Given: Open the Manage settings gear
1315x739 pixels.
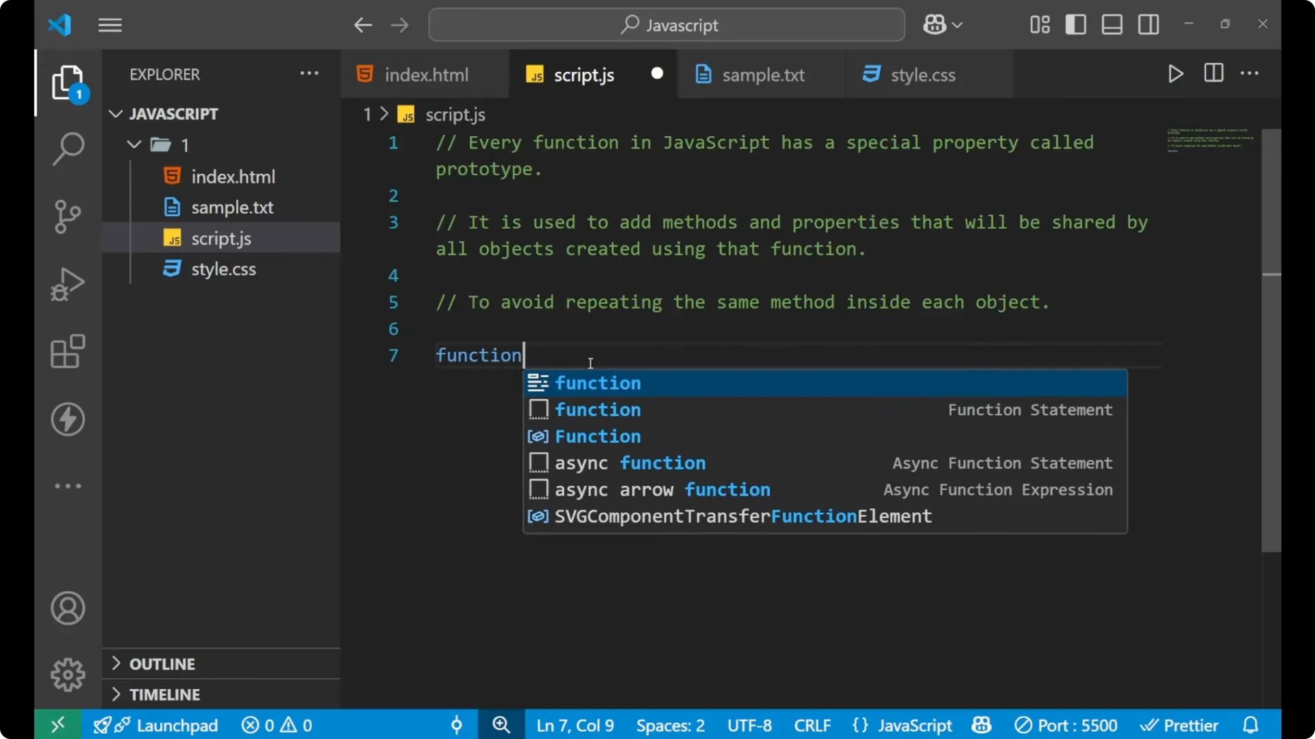Looking at the screenshot, I should (67, 674).
